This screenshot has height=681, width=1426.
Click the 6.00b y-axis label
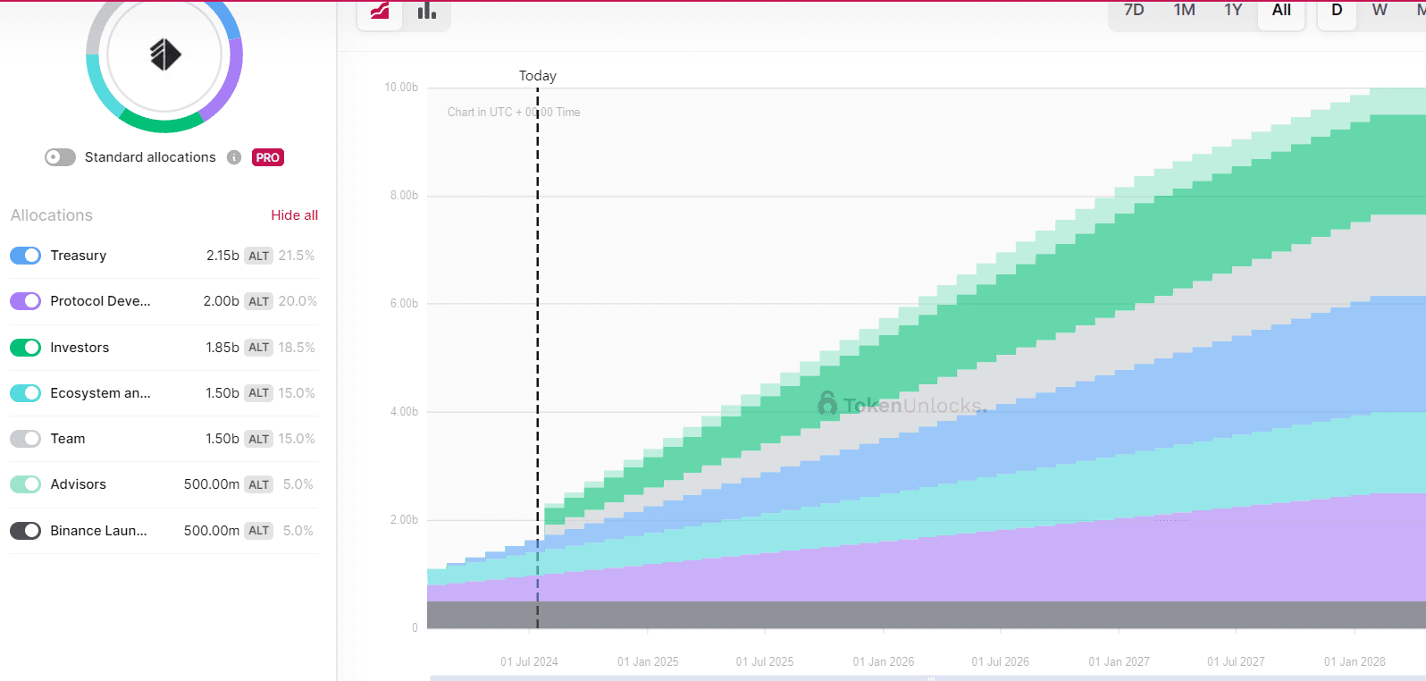pyautogui.click(x=404, y=304)
